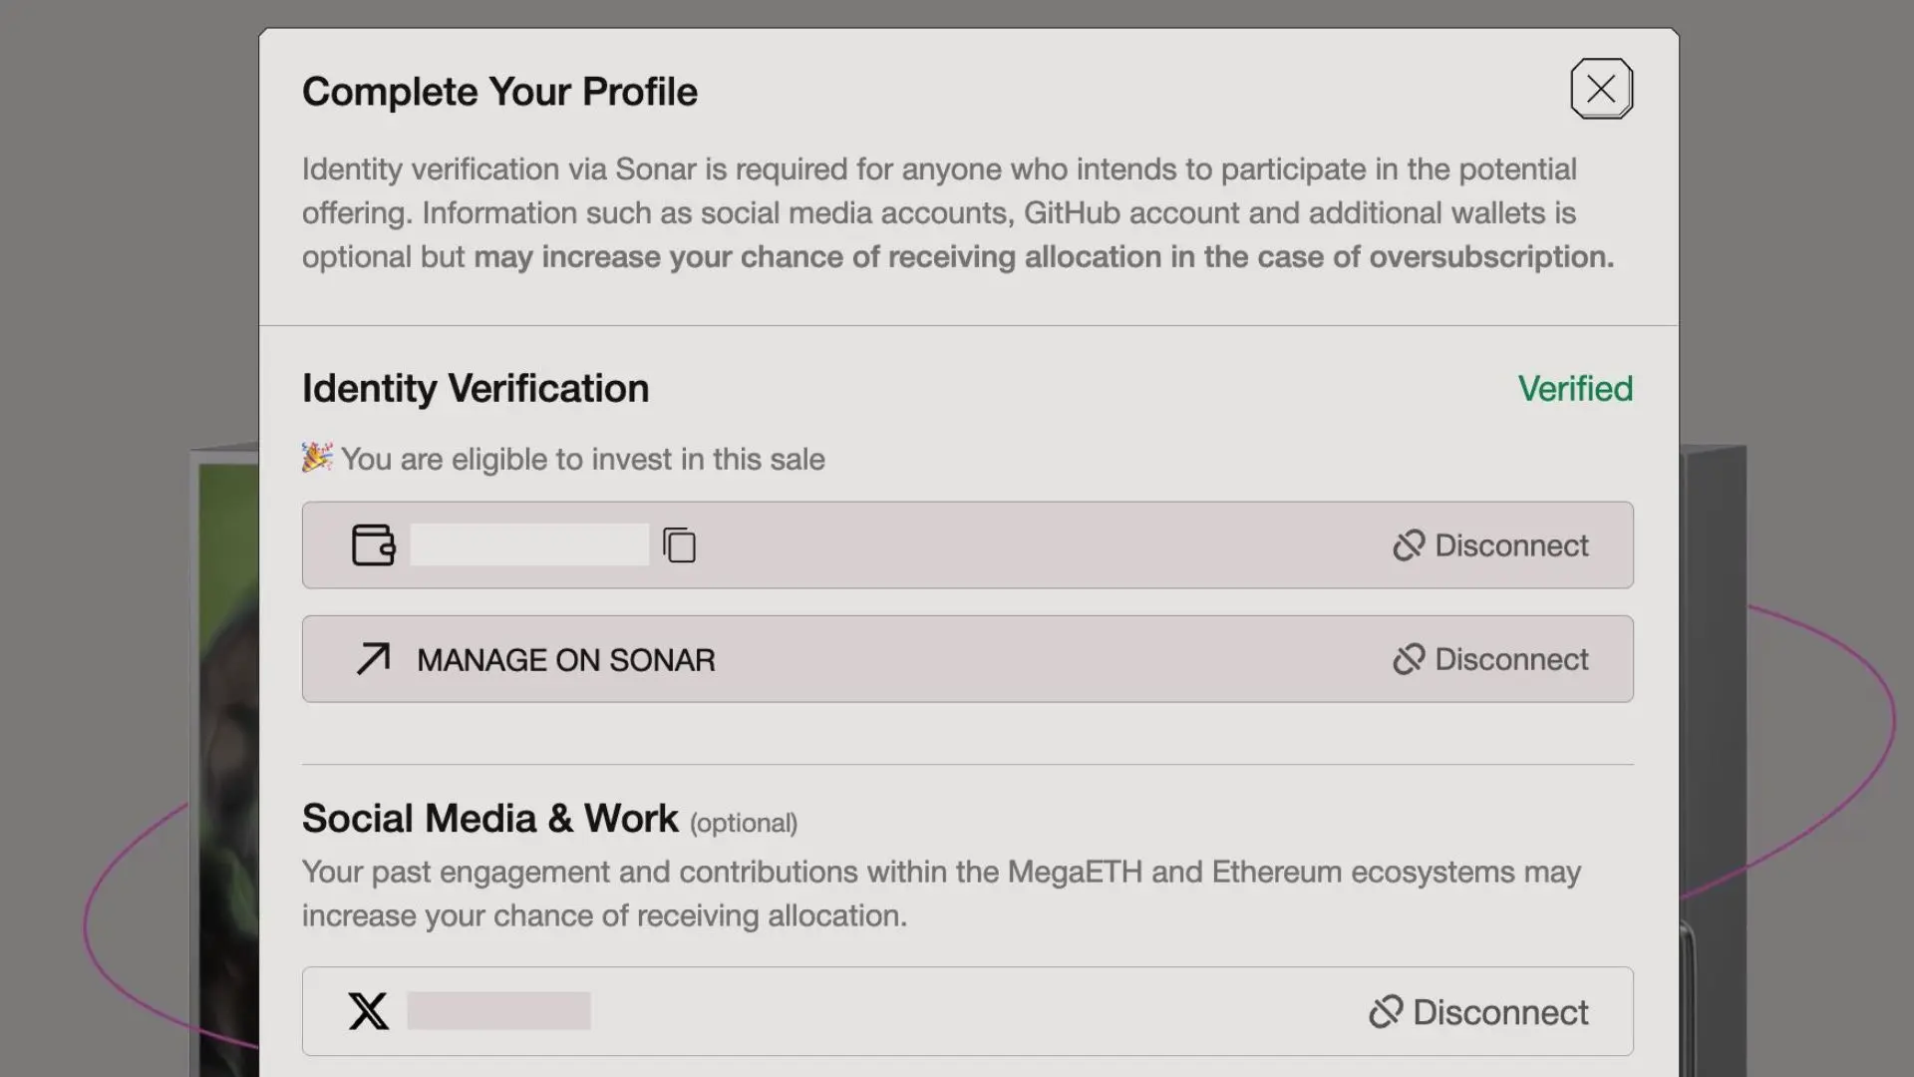Click the redacted wallet address field
This screenshot has height=1077, width=1914.
(529, 545)
